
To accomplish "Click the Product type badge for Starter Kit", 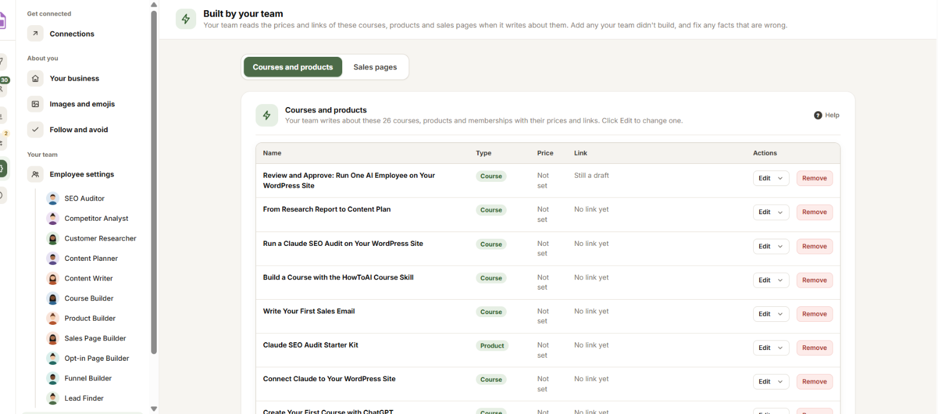I will [492, 346].
